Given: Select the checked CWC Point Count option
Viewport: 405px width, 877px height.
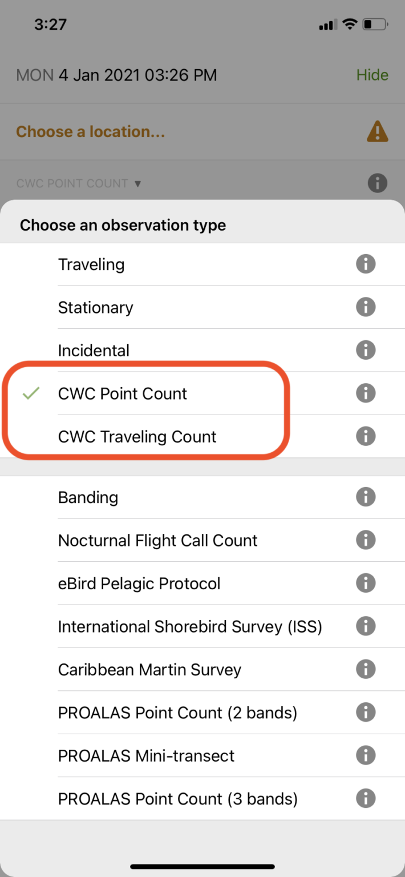Looking at the screenshot, I should click(123, 394).
